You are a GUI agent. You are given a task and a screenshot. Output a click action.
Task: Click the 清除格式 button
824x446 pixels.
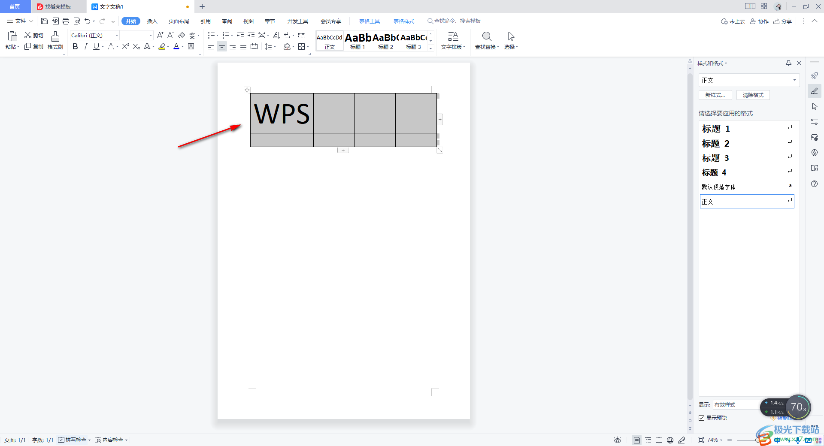(753, 95)
